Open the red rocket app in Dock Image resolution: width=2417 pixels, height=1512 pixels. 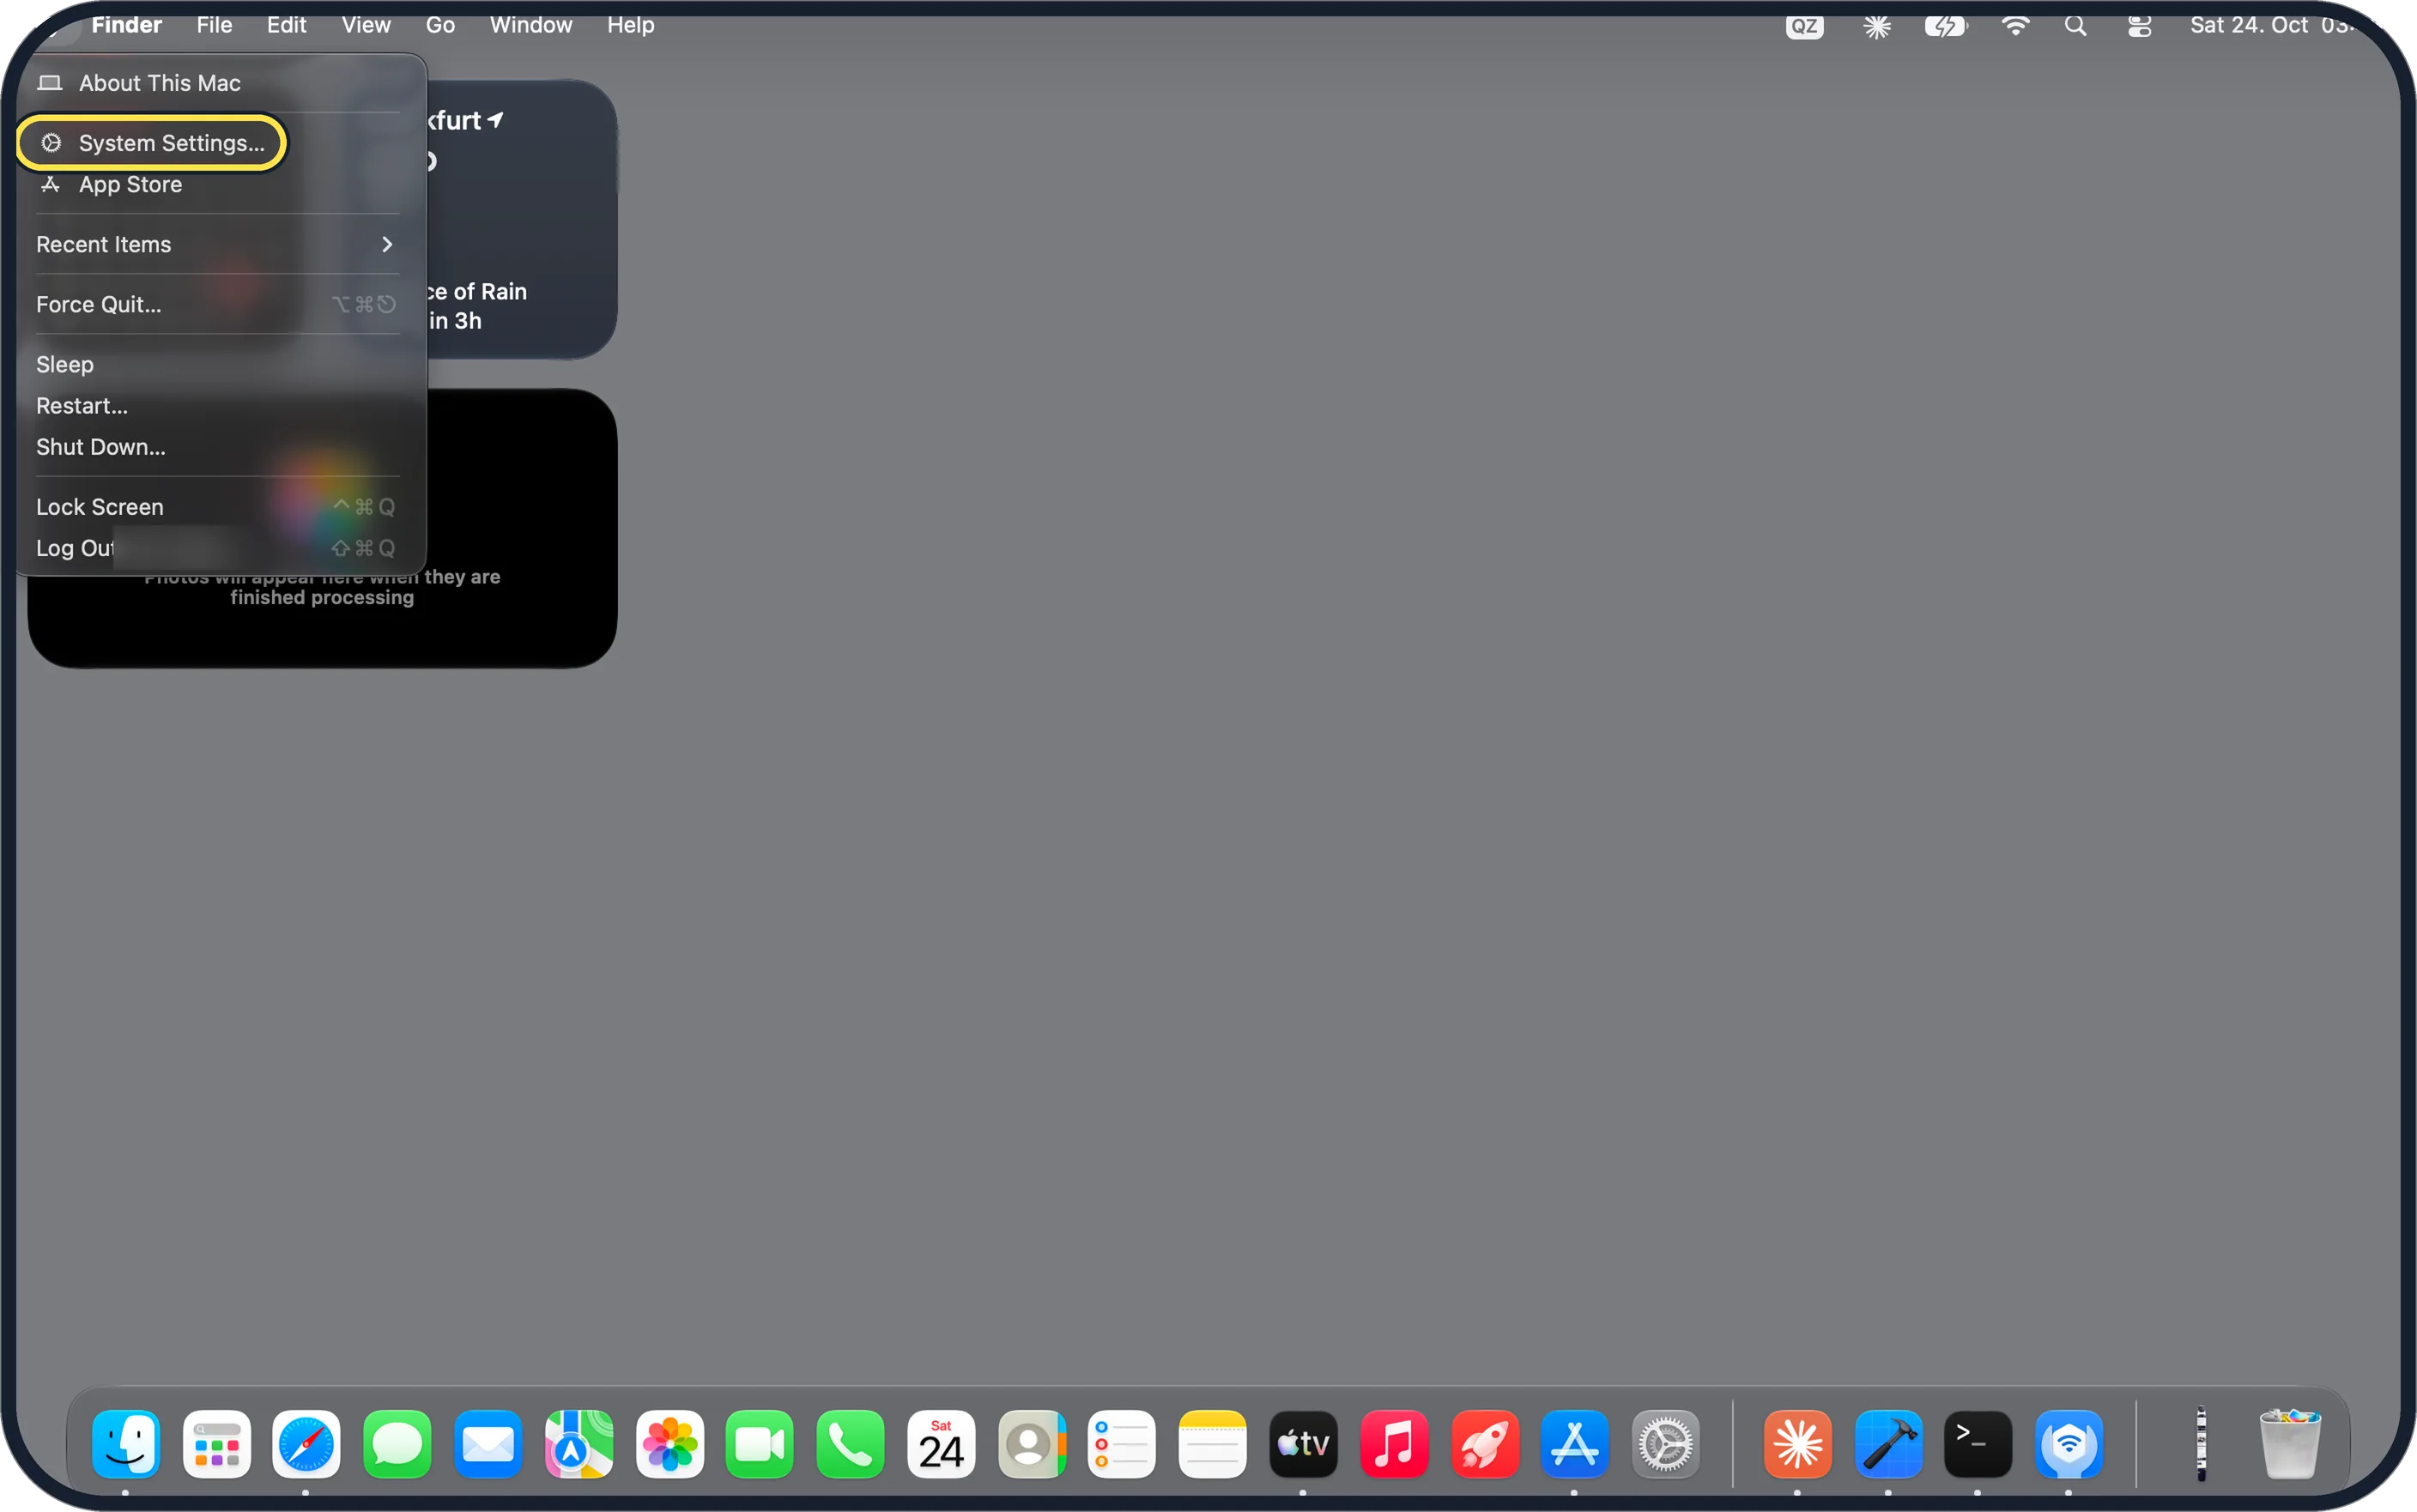1484,1444
